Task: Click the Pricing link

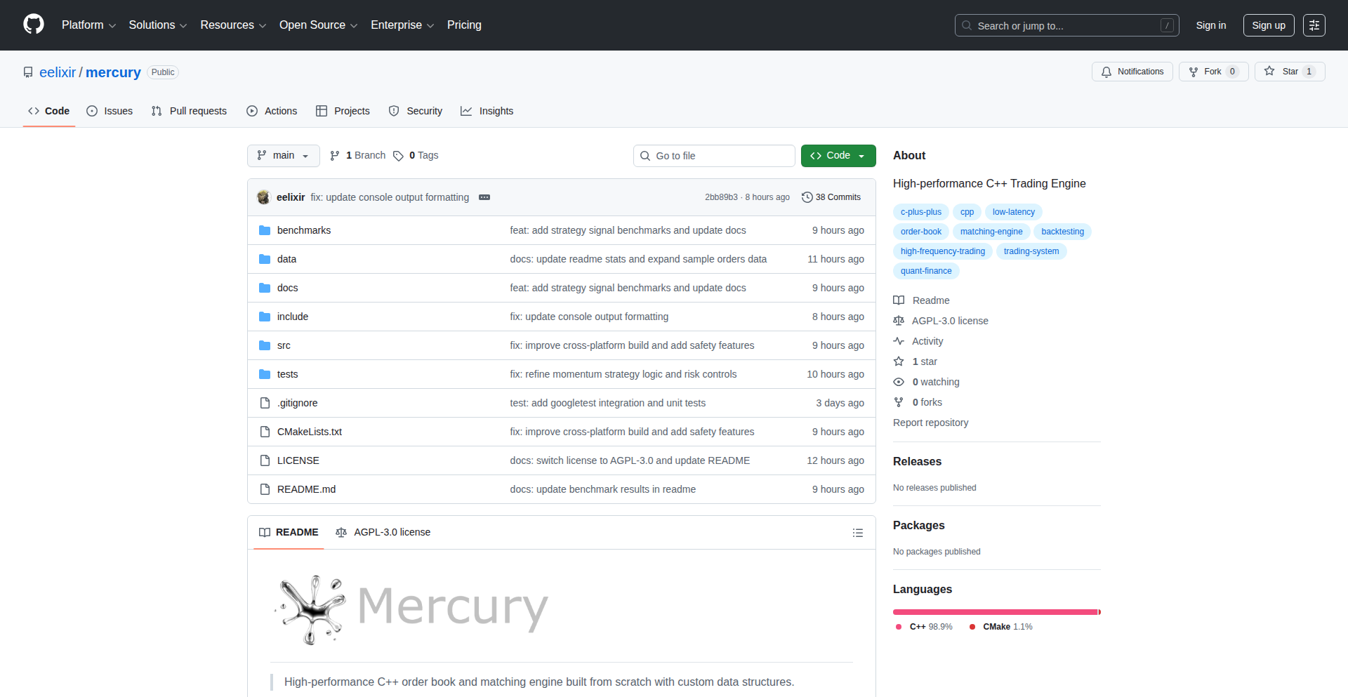Action: 464,25
